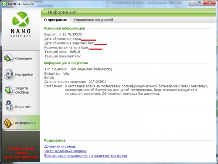Click license expiry date 21/12/2011
Image resolution: width=218 pixels, height=164 pixels.
click(x=98, y=82)
